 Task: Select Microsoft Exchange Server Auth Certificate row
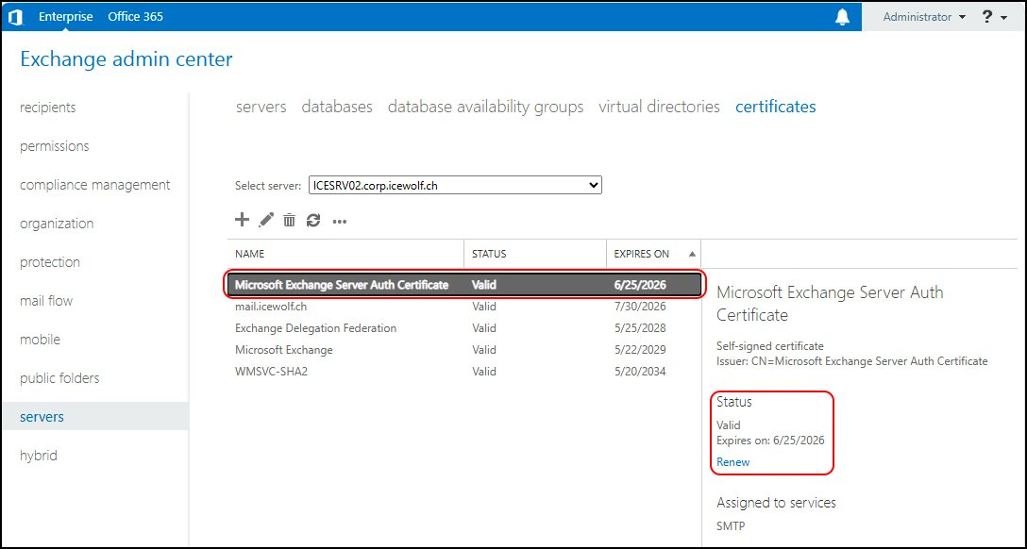coord(464,285)
